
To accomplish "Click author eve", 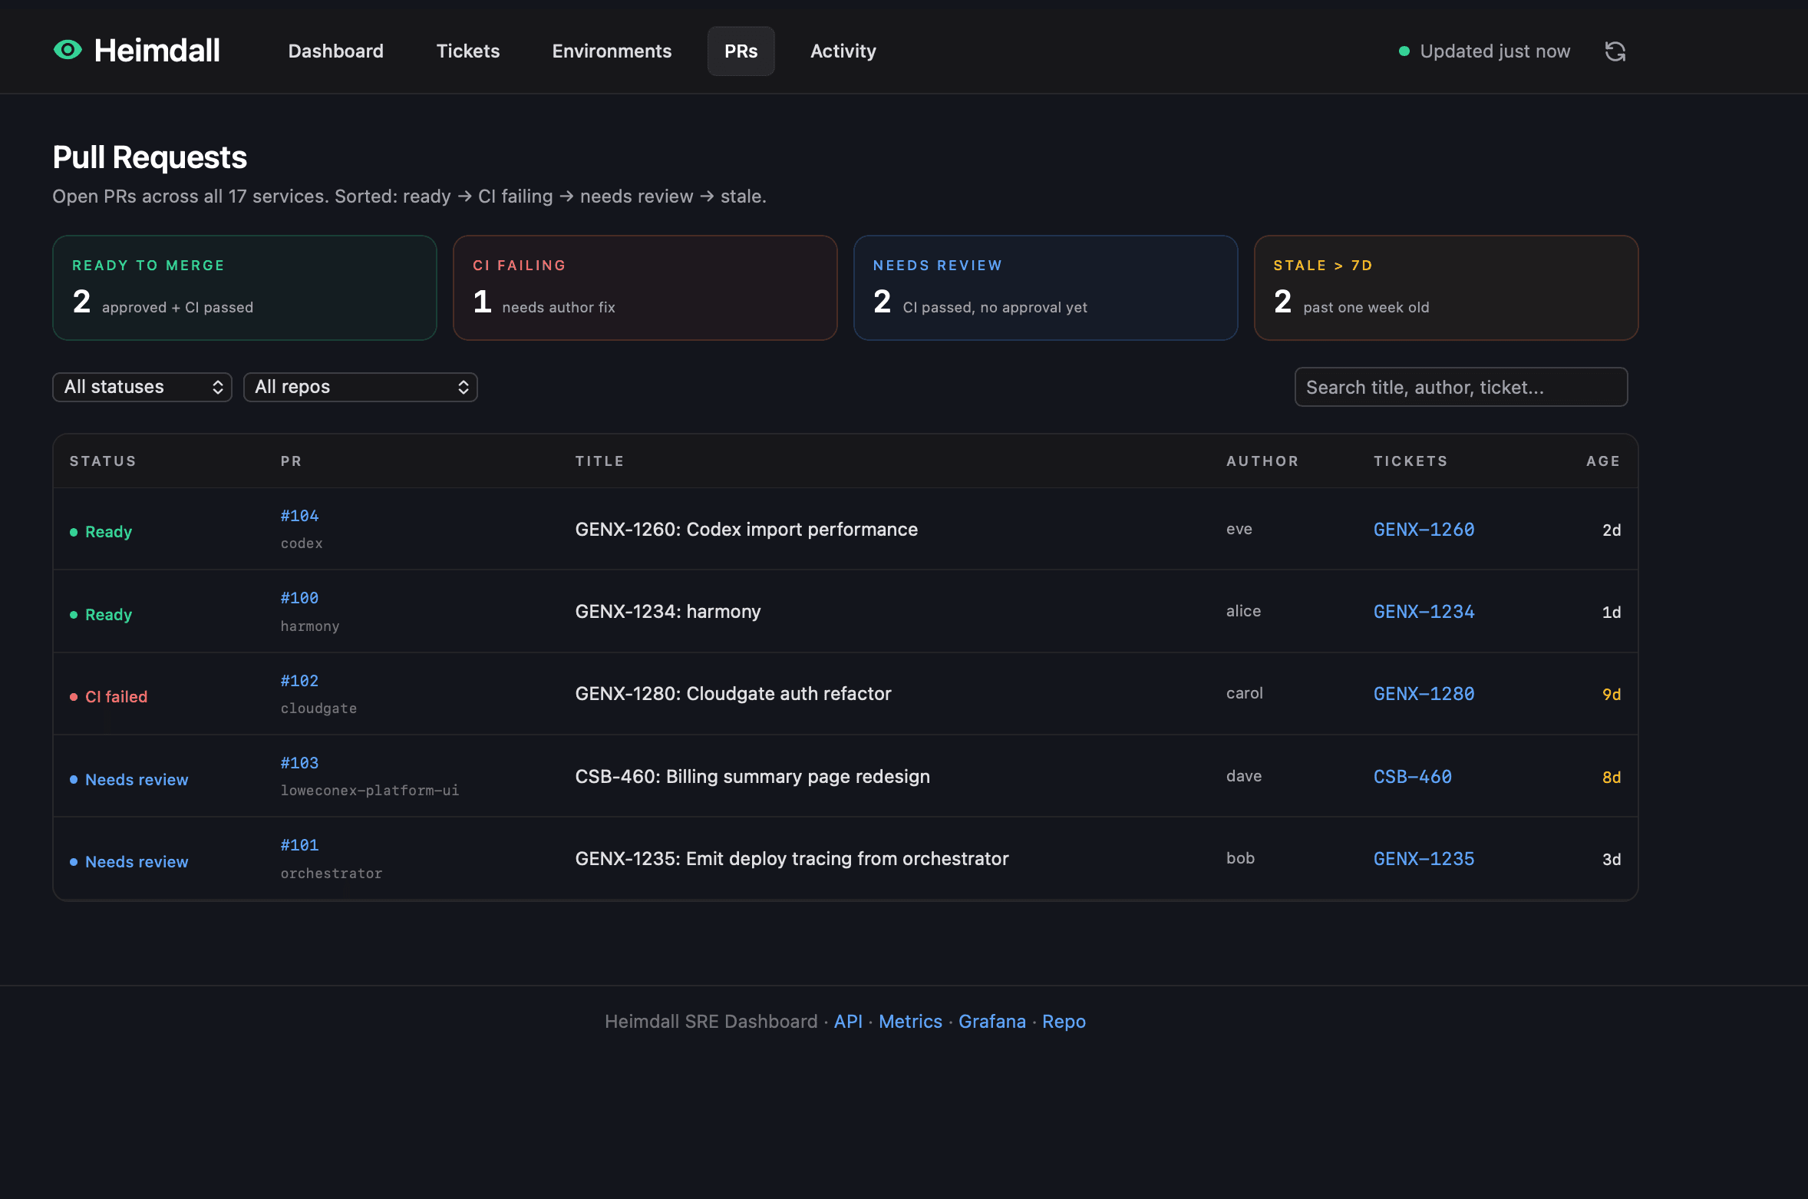I will point(1239,529).
